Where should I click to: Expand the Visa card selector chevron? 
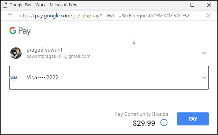[204, 78]
